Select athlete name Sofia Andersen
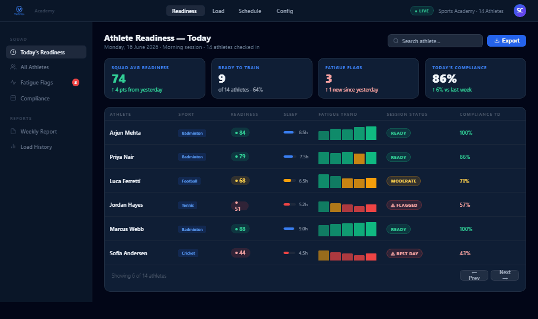This screenshot has height=319, width=538. pos(128,253)
